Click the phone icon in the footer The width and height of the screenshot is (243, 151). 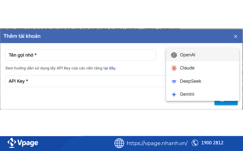(195, 143)
